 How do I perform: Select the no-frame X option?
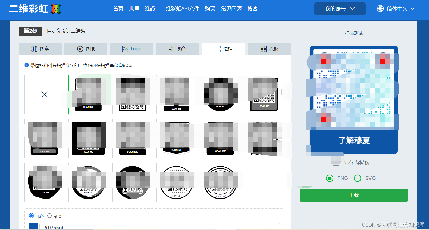pos(44,95)
